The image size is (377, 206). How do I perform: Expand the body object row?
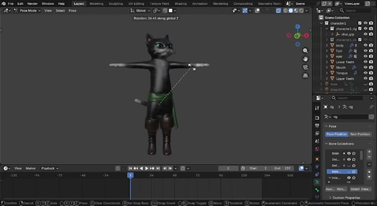(x=327, y=45)
